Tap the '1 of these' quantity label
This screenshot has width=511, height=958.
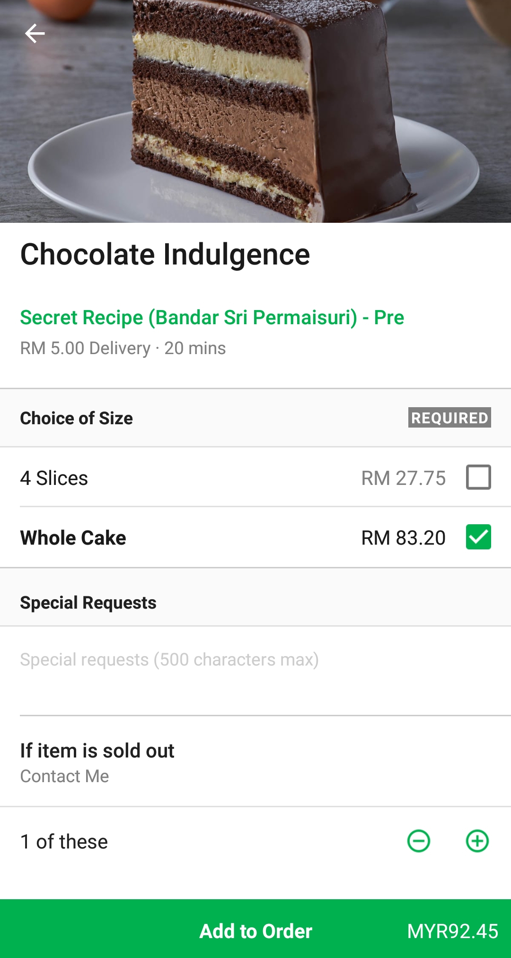[64, 842]
